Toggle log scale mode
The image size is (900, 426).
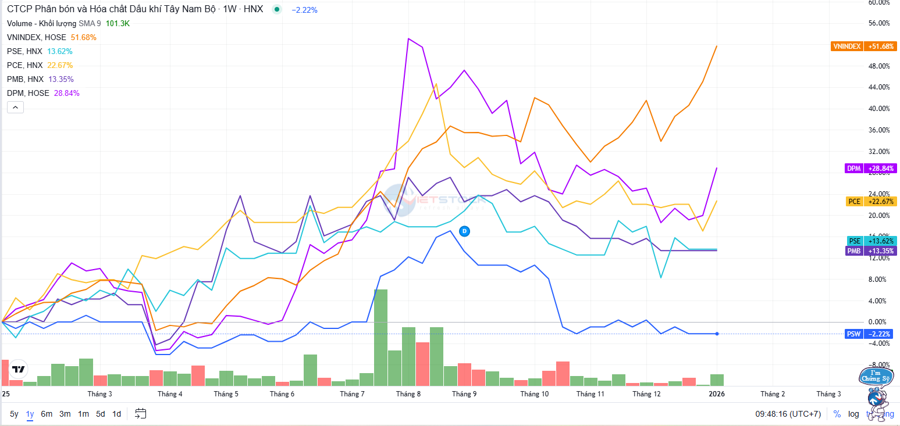tap(853, 414)
